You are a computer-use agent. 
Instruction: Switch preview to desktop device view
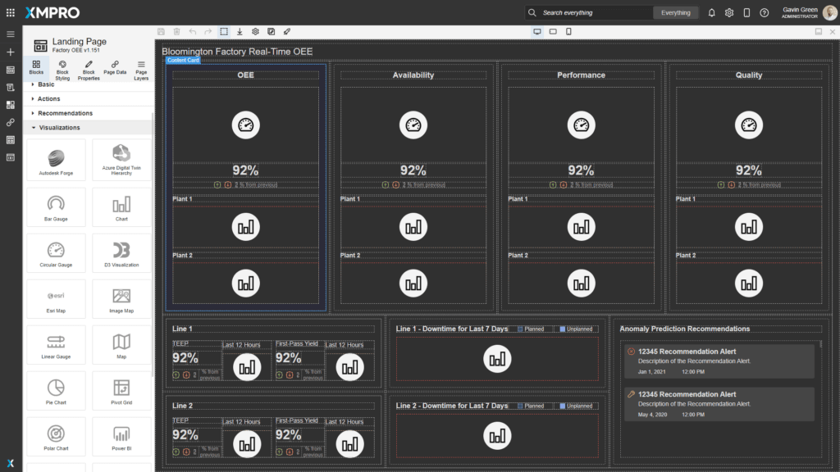[537, 31]
